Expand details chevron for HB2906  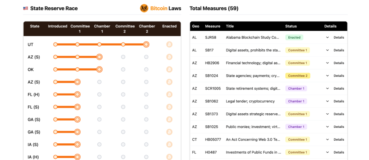327,63
